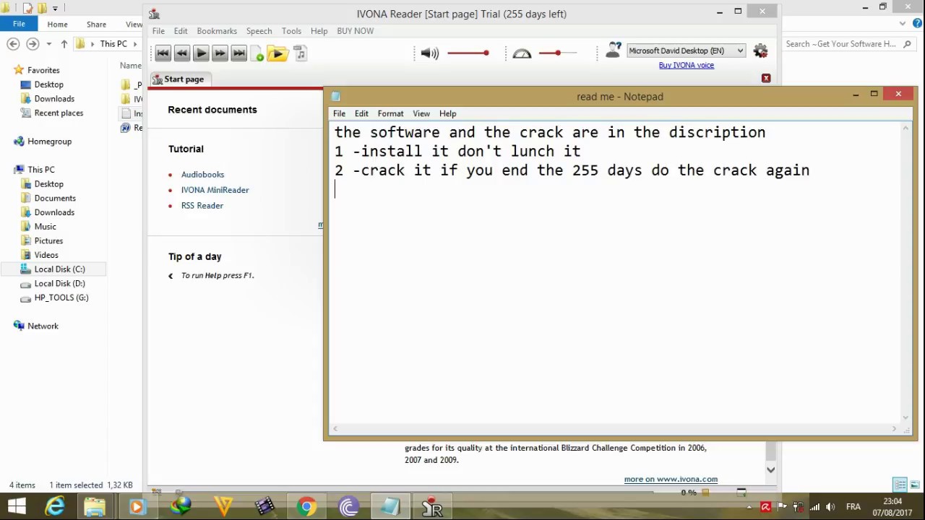This screenshot has height=520, width=925.
Task: Open the IVONA Reader File menu
Action: [158, 31]
